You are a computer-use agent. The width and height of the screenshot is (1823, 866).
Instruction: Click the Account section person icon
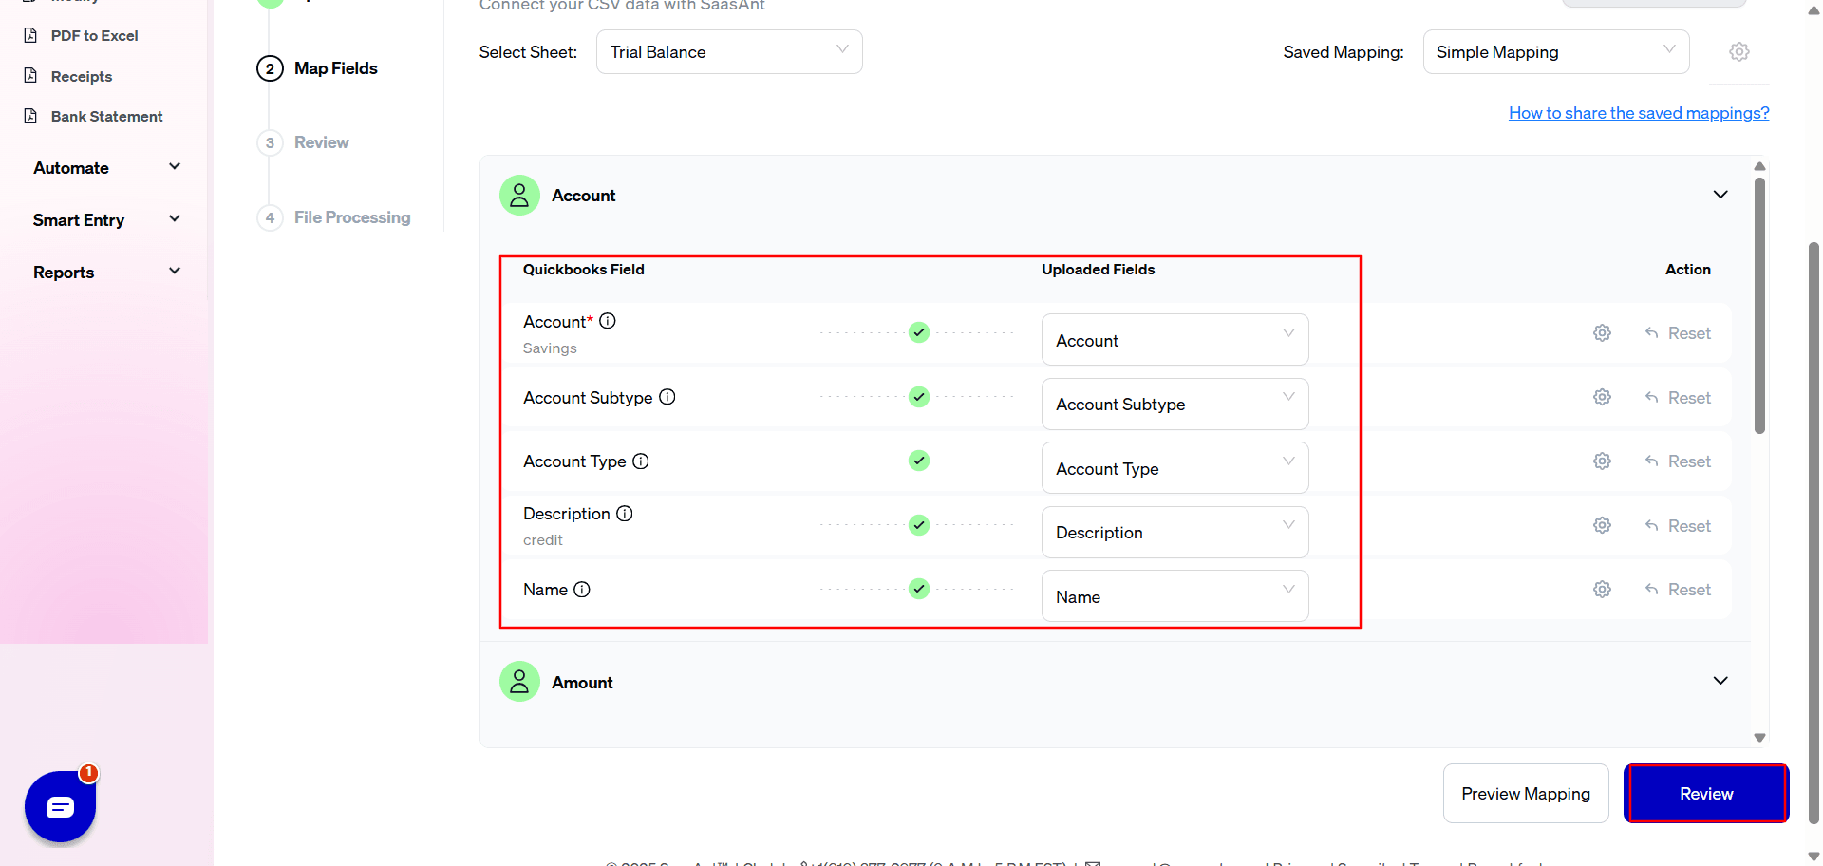click(519, 195)
